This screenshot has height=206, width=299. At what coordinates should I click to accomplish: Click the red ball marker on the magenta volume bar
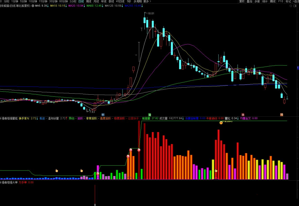(x=98, y=174)
